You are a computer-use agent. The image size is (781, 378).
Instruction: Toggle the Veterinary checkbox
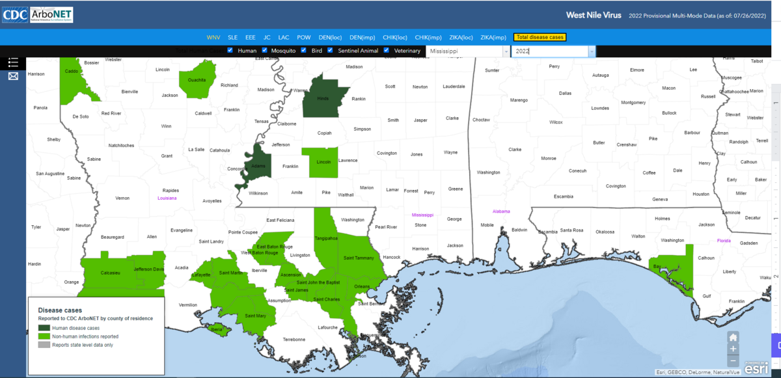tap(387, 50)
